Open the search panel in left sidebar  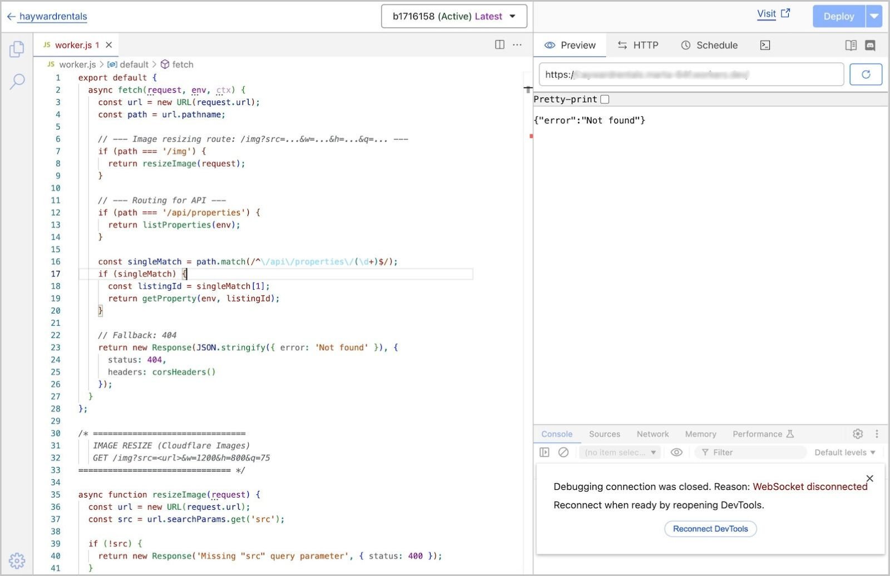click(17, 81)
